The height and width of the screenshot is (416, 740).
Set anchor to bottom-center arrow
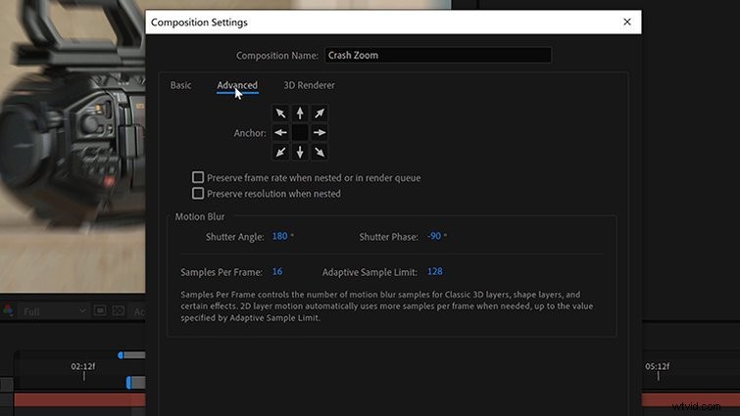[300, 152]
